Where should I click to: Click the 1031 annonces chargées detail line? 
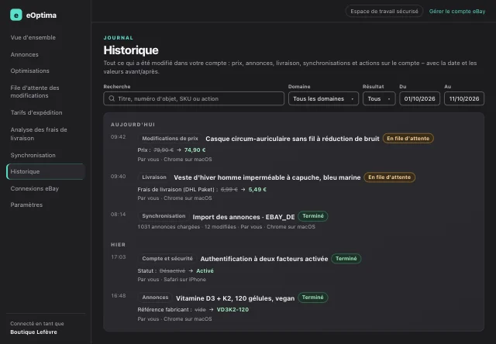point(226,227)
